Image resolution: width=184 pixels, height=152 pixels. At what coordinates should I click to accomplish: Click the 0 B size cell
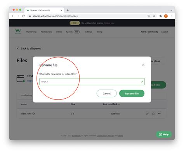tap(73, 114)
